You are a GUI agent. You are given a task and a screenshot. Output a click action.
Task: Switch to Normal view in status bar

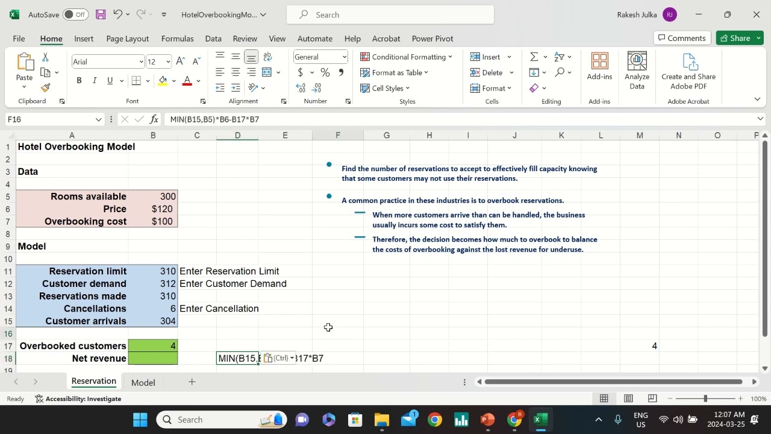(x=604, y=398)
